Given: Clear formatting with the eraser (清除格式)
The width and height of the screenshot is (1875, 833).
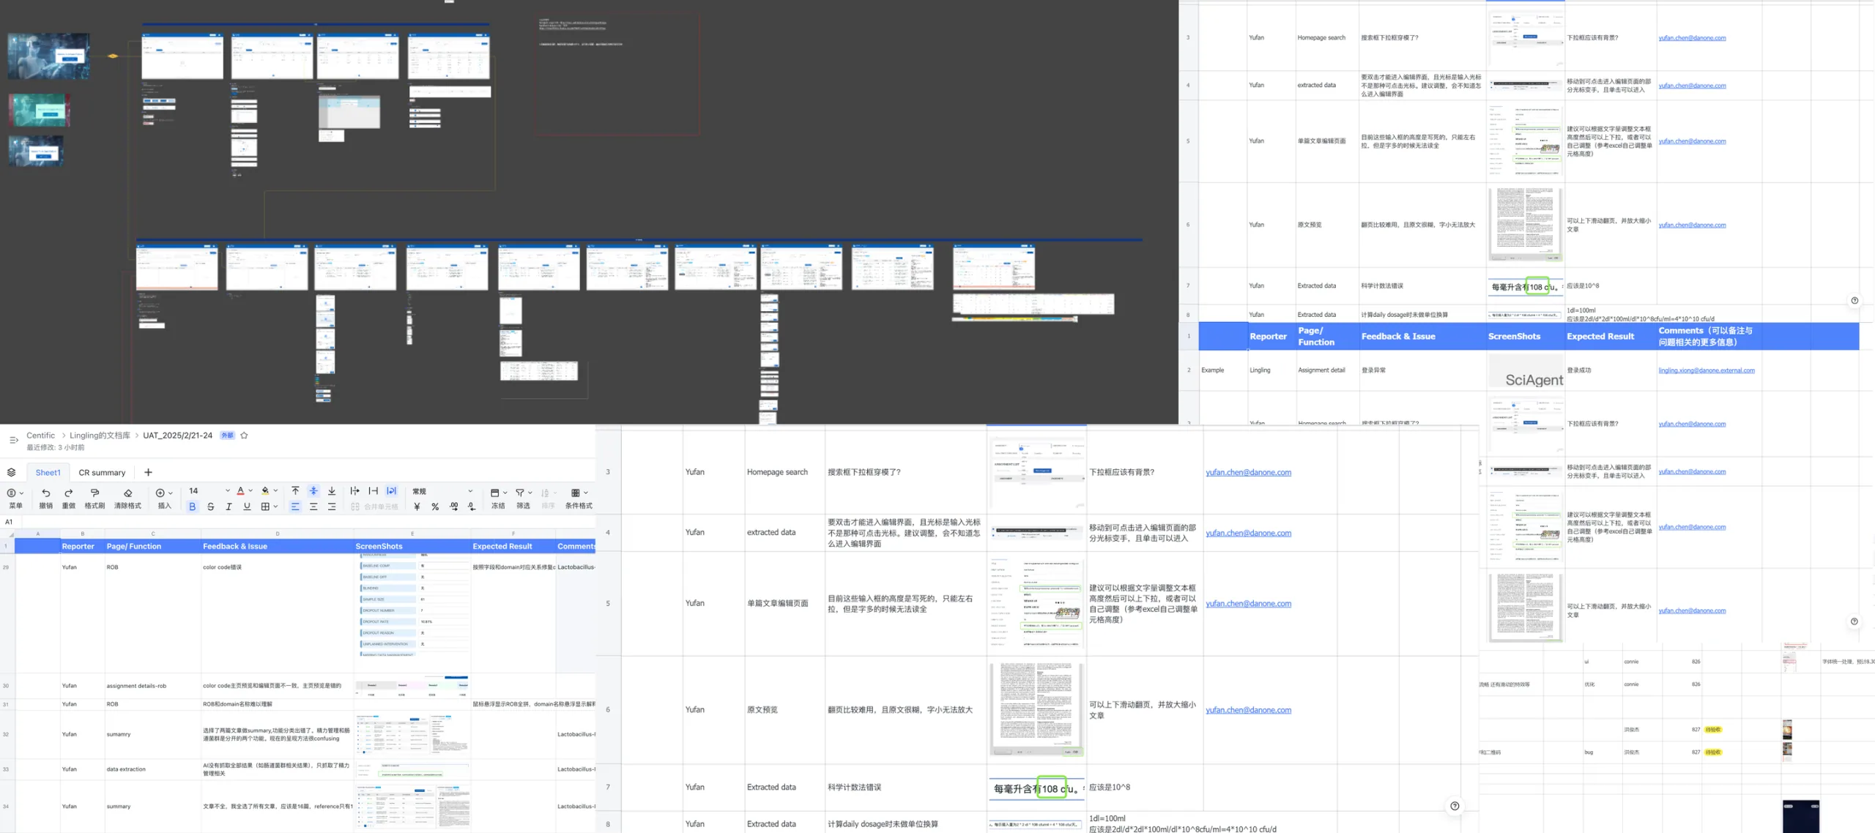Looking at the screenshot, I should pos(127,493).
